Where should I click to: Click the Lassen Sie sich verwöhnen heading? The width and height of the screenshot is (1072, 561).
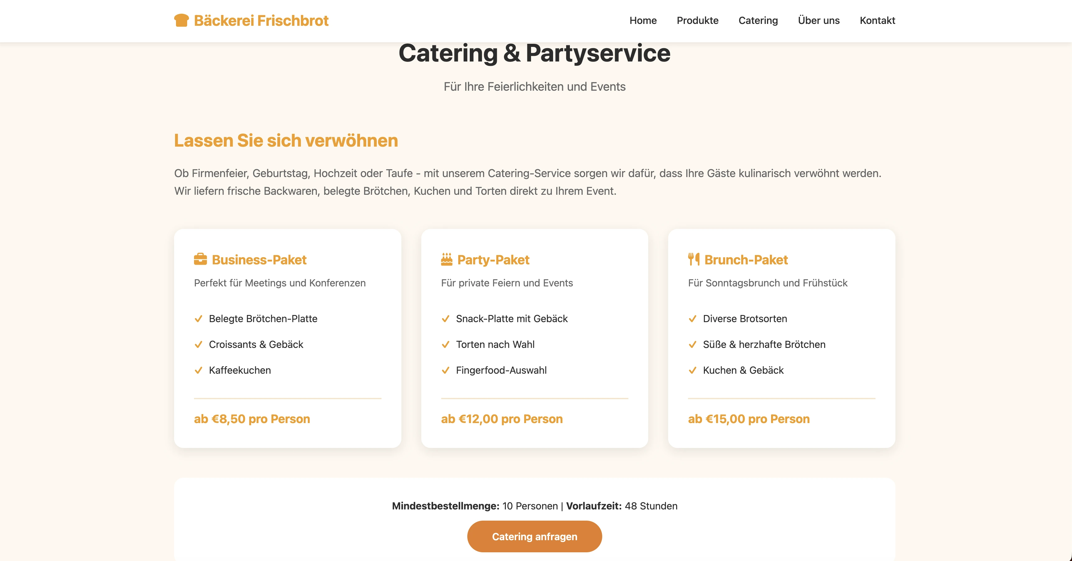click(x=286, y=141)
